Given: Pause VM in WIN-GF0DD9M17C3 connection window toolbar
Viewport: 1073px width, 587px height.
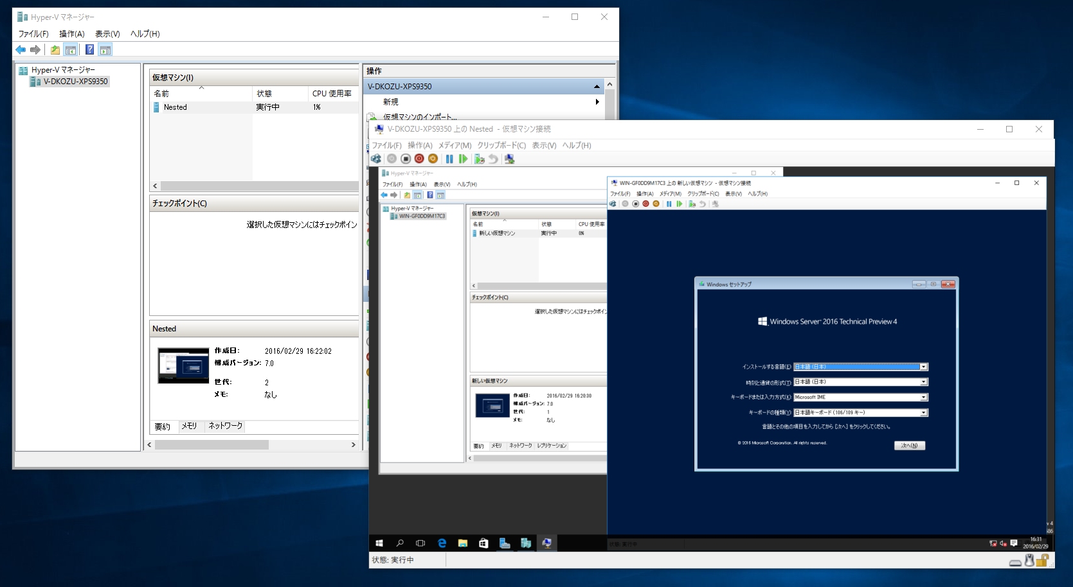Looking at the screenshot, I should (x=669, y=204).
